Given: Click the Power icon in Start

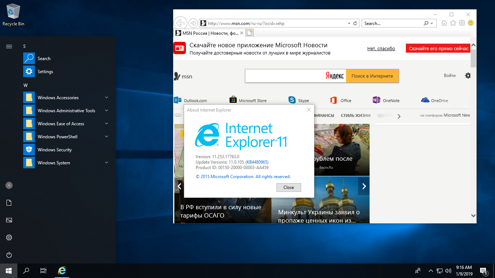Looking at the screenshot, I should click(x=9, y=255).
